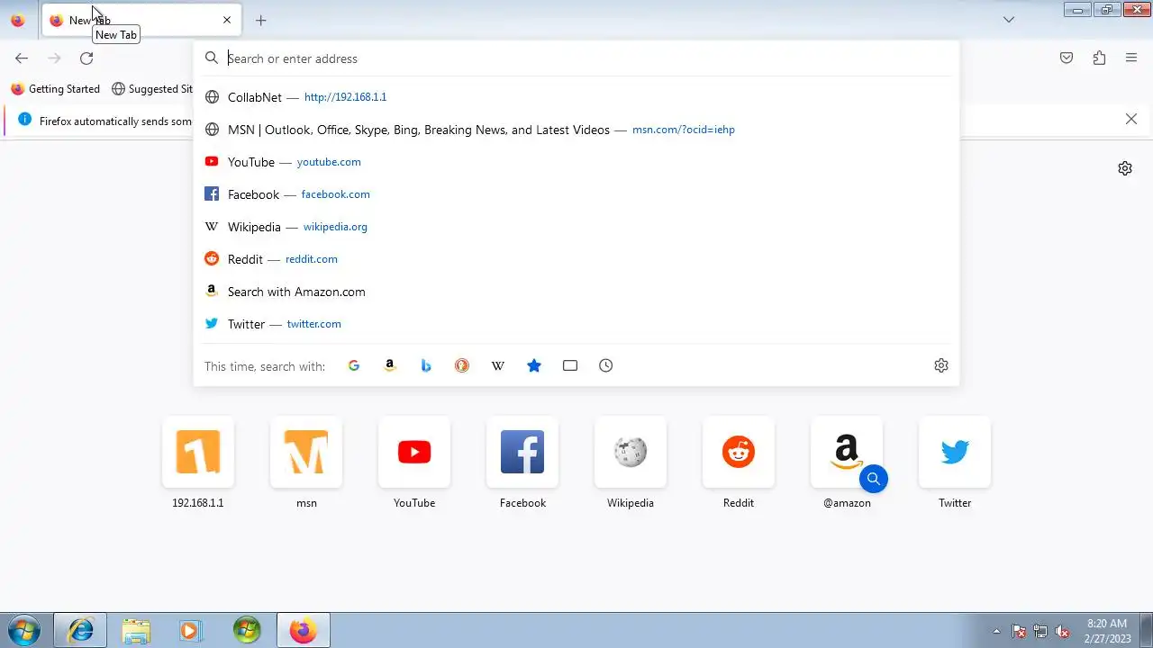Image resolution: width=1153 pixels, height=648 pixels.
Task: Go back one page
Action: (22, 58)
